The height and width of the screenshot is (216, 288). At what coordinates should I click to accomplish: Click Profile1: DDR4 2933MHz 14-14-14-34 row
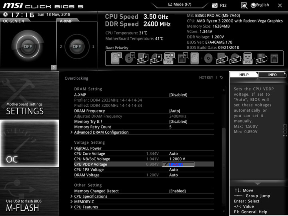(x=108, y=100)
